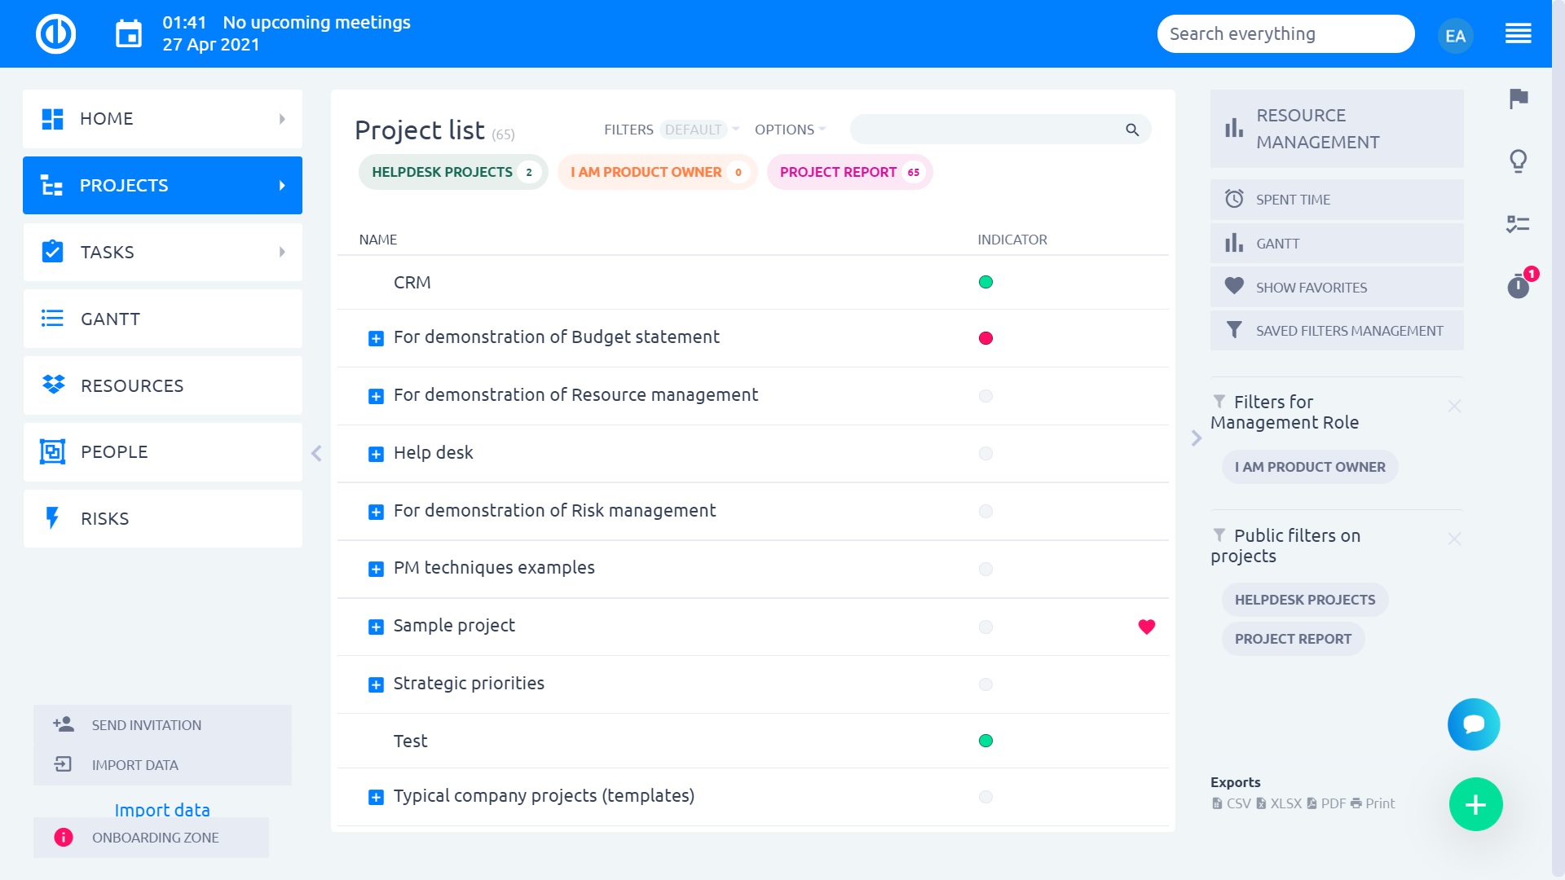This screenshot has height=880, width=1565.
Task: Click the lightbulb icon in right sidebar
Action: [x=1518, y=161]
